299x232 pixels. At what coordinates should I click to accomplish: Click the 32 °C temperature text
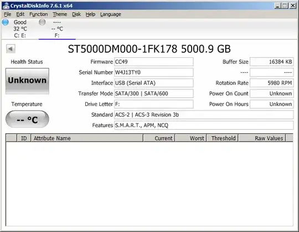tap(20, 29)
